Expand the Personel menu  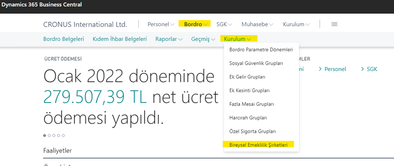tap(161, 24)
